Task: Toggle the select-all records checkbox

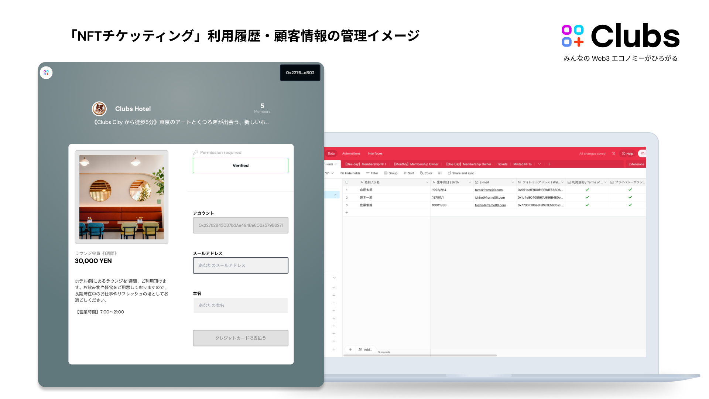Action: click(x=346, y=182)
